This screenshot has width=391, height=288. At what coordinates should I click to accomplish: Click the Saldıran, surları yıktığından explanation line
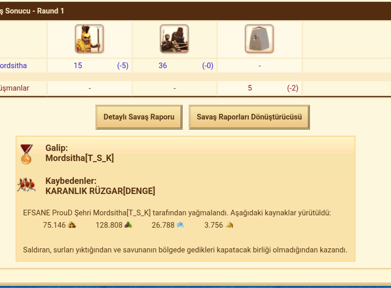coord(185,250)
